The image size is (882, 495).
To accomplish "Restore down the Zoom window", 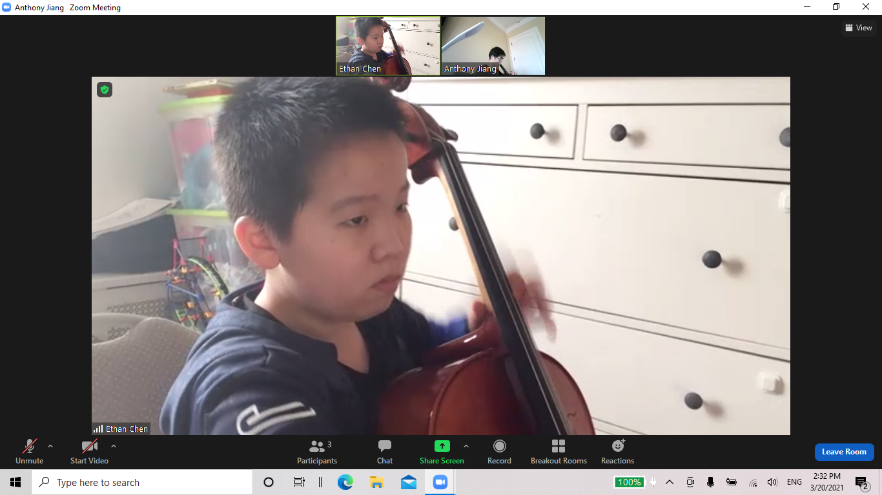I will pyautogui.click(x=836, y=7).
